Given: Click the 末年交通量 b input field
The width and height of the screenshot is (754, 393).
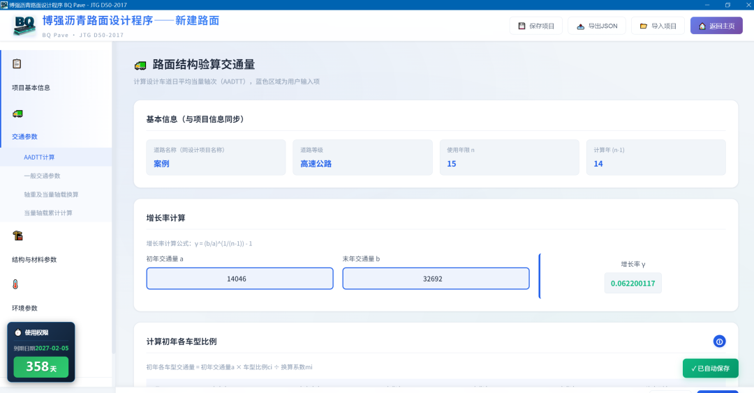Looking at the screenshot, I should click(436, 278).
